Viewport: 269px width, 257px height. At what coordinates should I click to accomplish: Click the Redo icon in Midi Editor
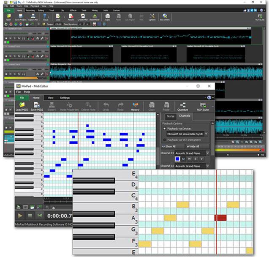(x=120, y=107)
